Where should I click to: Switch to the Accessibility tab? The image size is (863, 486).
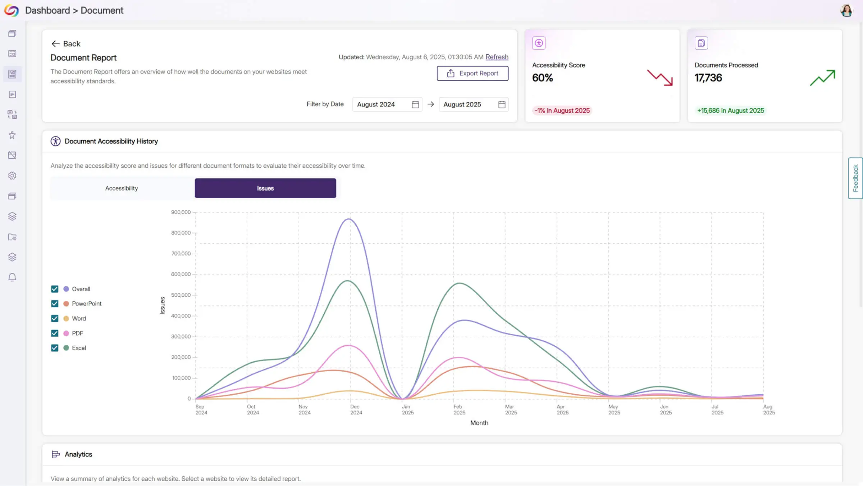(122, 188)
